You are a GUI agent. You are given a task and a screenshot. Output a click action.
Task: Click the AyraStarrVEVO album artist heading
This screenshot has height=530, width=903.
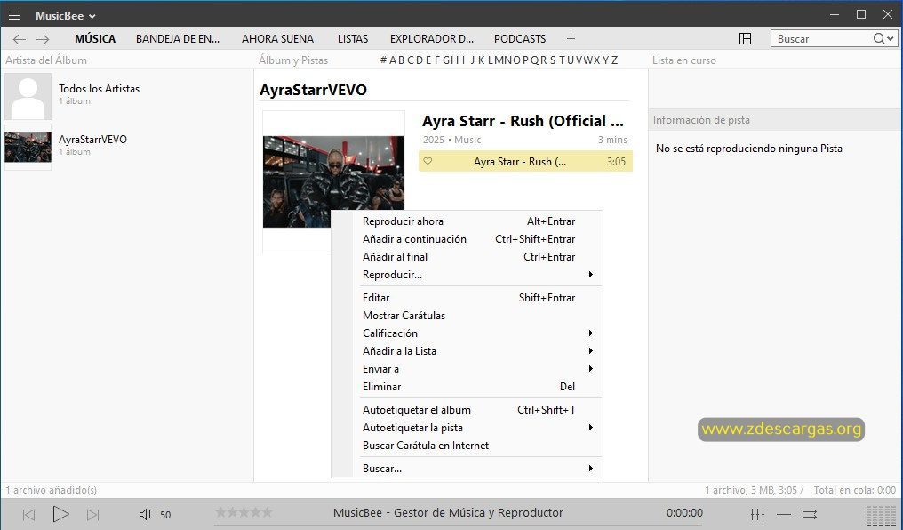click(x=313, y=90)
